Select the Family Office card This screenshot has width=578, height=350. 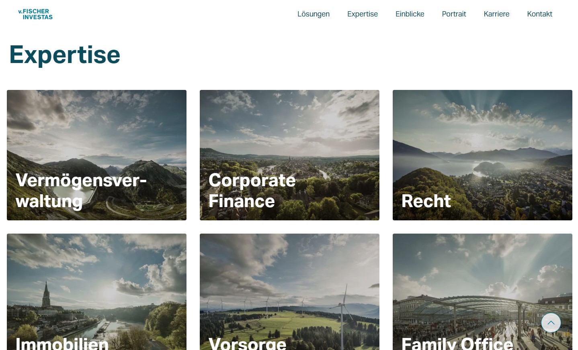coord(482,292)
